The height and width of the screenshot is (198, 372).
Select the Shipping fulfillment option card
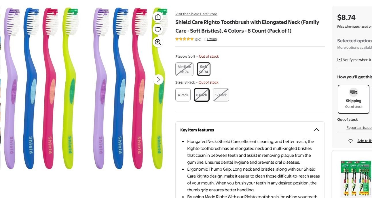pyautogui.click(x=354, y=99)
